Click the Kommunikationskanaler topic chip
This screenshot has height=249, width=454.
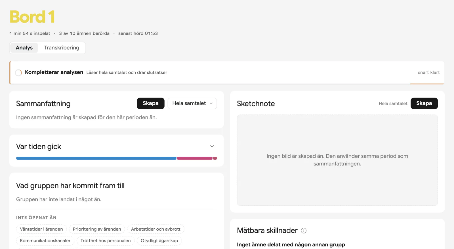point(45,241)
